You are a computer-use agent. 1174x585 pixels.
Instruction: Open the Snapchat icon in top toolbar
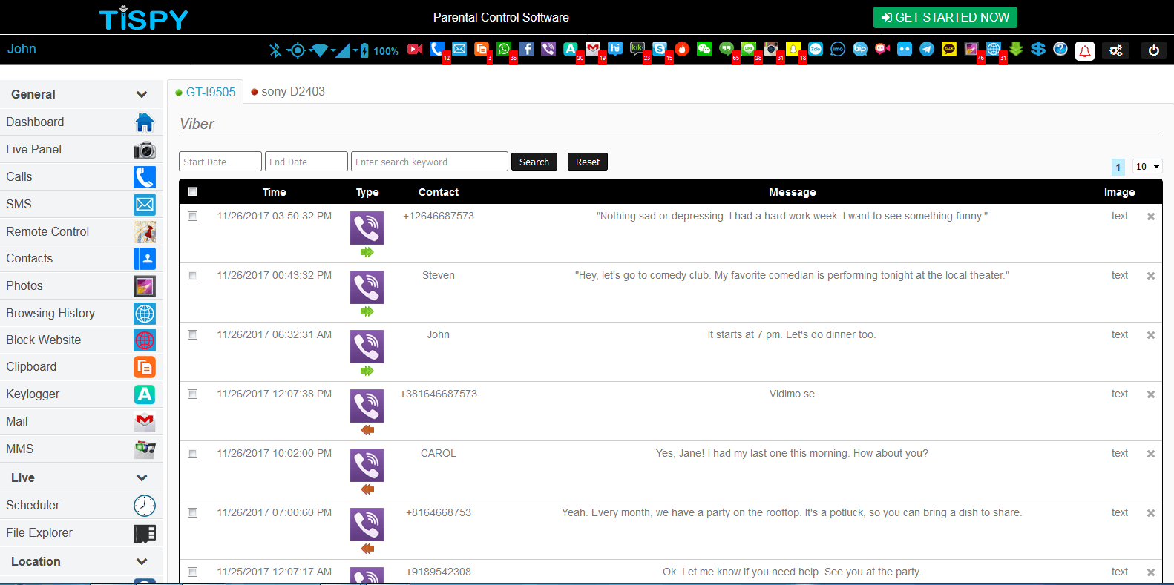point(793,49)
